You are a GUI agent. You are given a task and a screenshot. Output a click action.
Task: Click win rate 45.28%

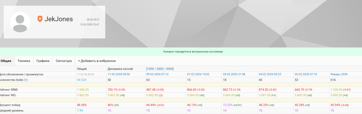click(299, 105)
